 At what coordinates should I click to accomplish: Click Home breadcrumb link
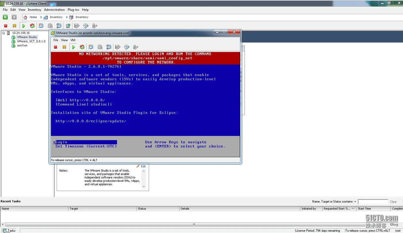[33, 17]
